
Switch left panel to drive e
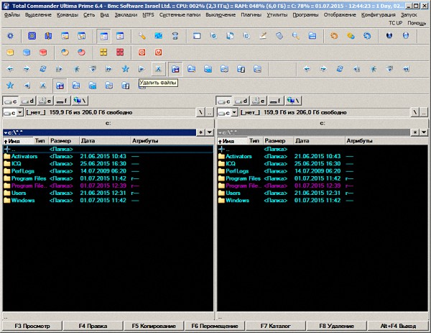point(46,101)
